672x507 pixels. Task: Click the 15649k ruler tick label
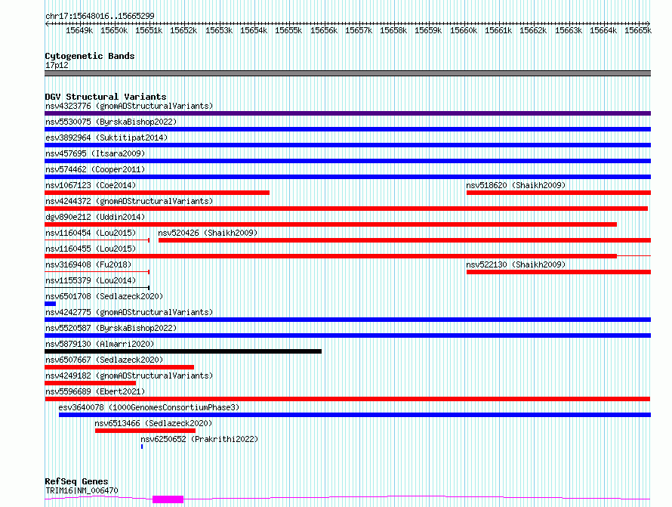[79, 30]
